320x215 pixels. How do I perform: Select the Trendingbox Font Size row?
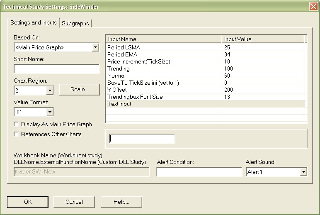[164, 97]
